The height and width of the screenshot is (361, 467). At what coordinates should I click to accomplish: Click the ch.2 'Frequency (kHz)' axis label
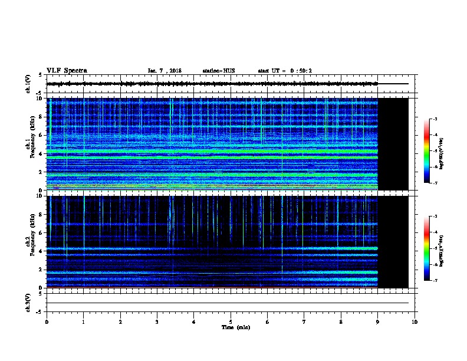tap(32, 235)
